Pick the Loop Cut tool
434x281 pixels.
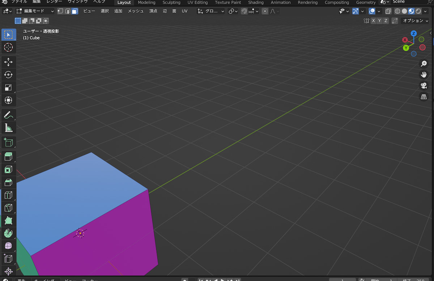[x=8, y=195]
